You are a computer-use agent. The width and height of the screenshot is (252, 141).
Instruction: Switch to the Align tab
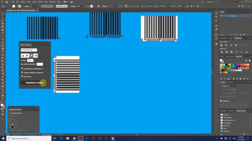pos(231,38)
